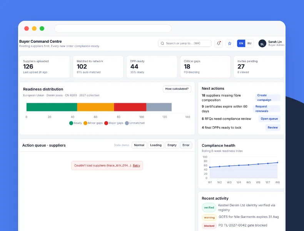Click the green Ready legend dot

point(71,123)
